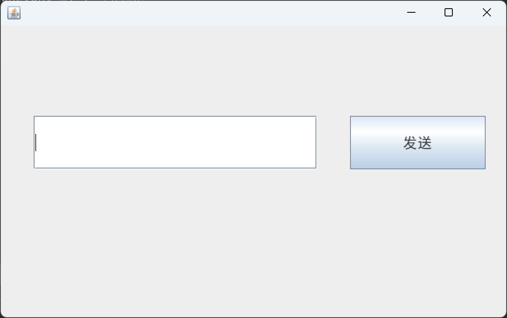Click the Java coffee cup window icon
The width and height of the screenshot is (507, 318).
click(x=14, y=13)
